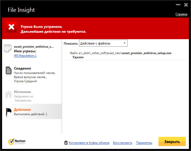
Task: Click the Восстановить link
Action: coord(123,142)
